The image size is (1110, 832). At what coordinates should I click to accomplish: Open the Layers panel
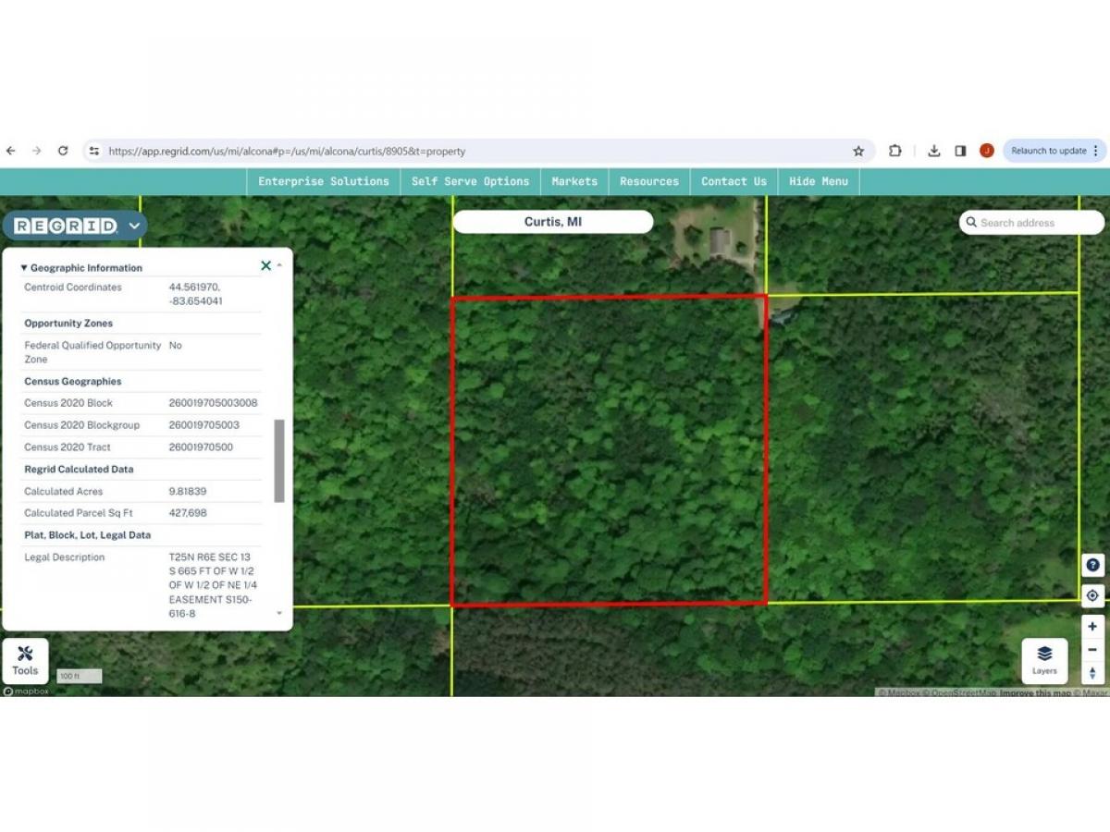coord(1044,660)
